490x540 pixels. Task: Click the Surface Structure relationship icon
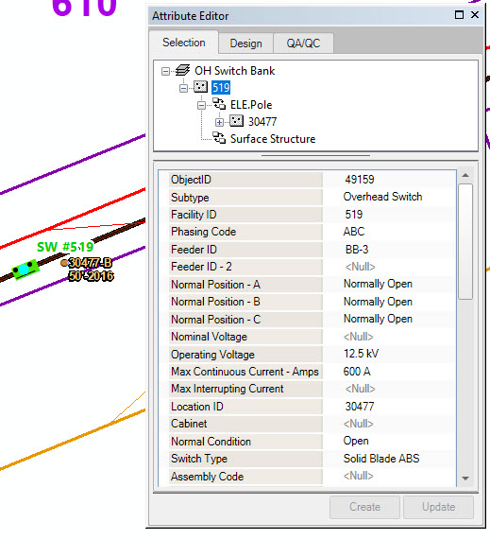tap(219, 138)
